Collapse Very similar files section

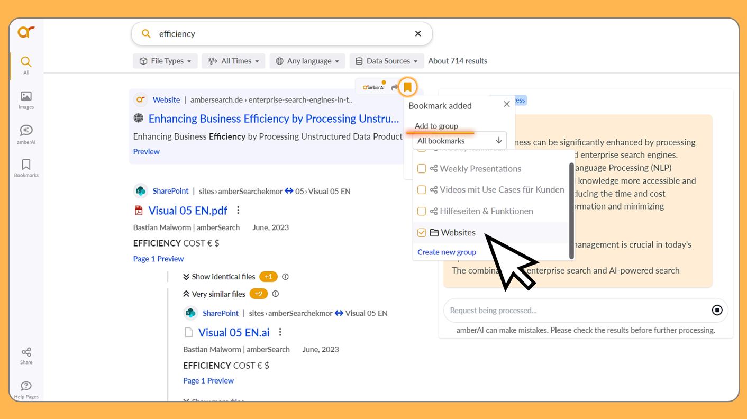point(214,294)
